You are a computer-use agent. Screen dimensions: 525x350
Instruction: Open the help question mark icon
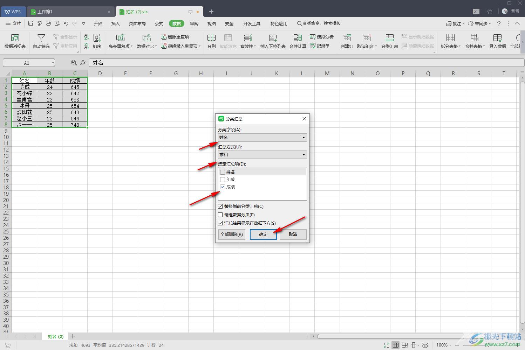click(x=499, y=23)
